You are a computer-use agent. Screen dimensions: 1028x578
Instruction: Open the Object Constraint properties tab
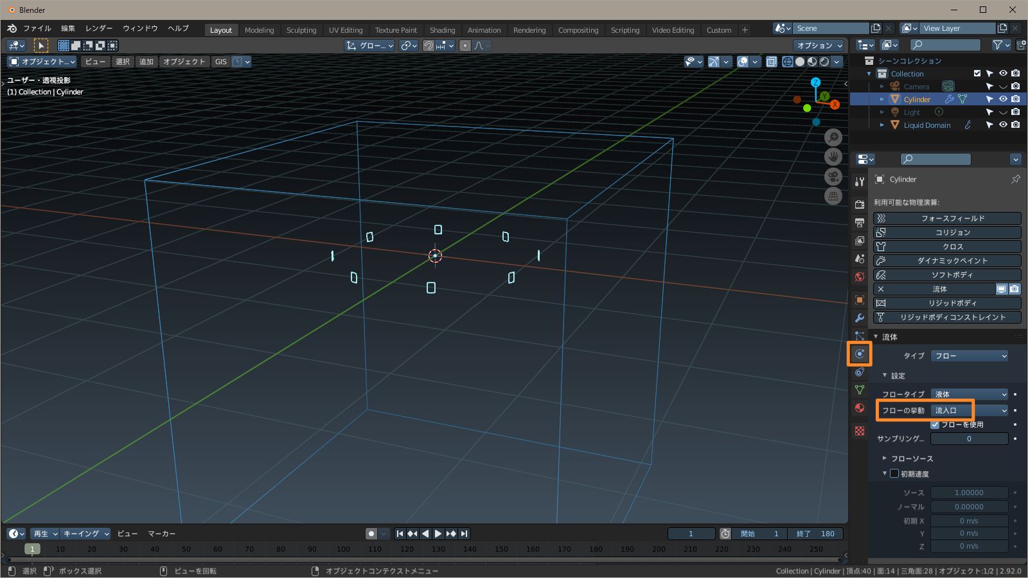860,372
